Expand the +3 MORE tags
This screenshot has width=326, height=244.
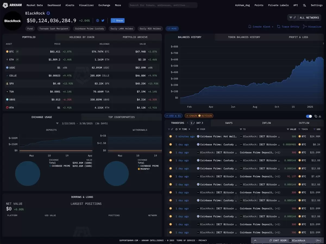(172, 28)
